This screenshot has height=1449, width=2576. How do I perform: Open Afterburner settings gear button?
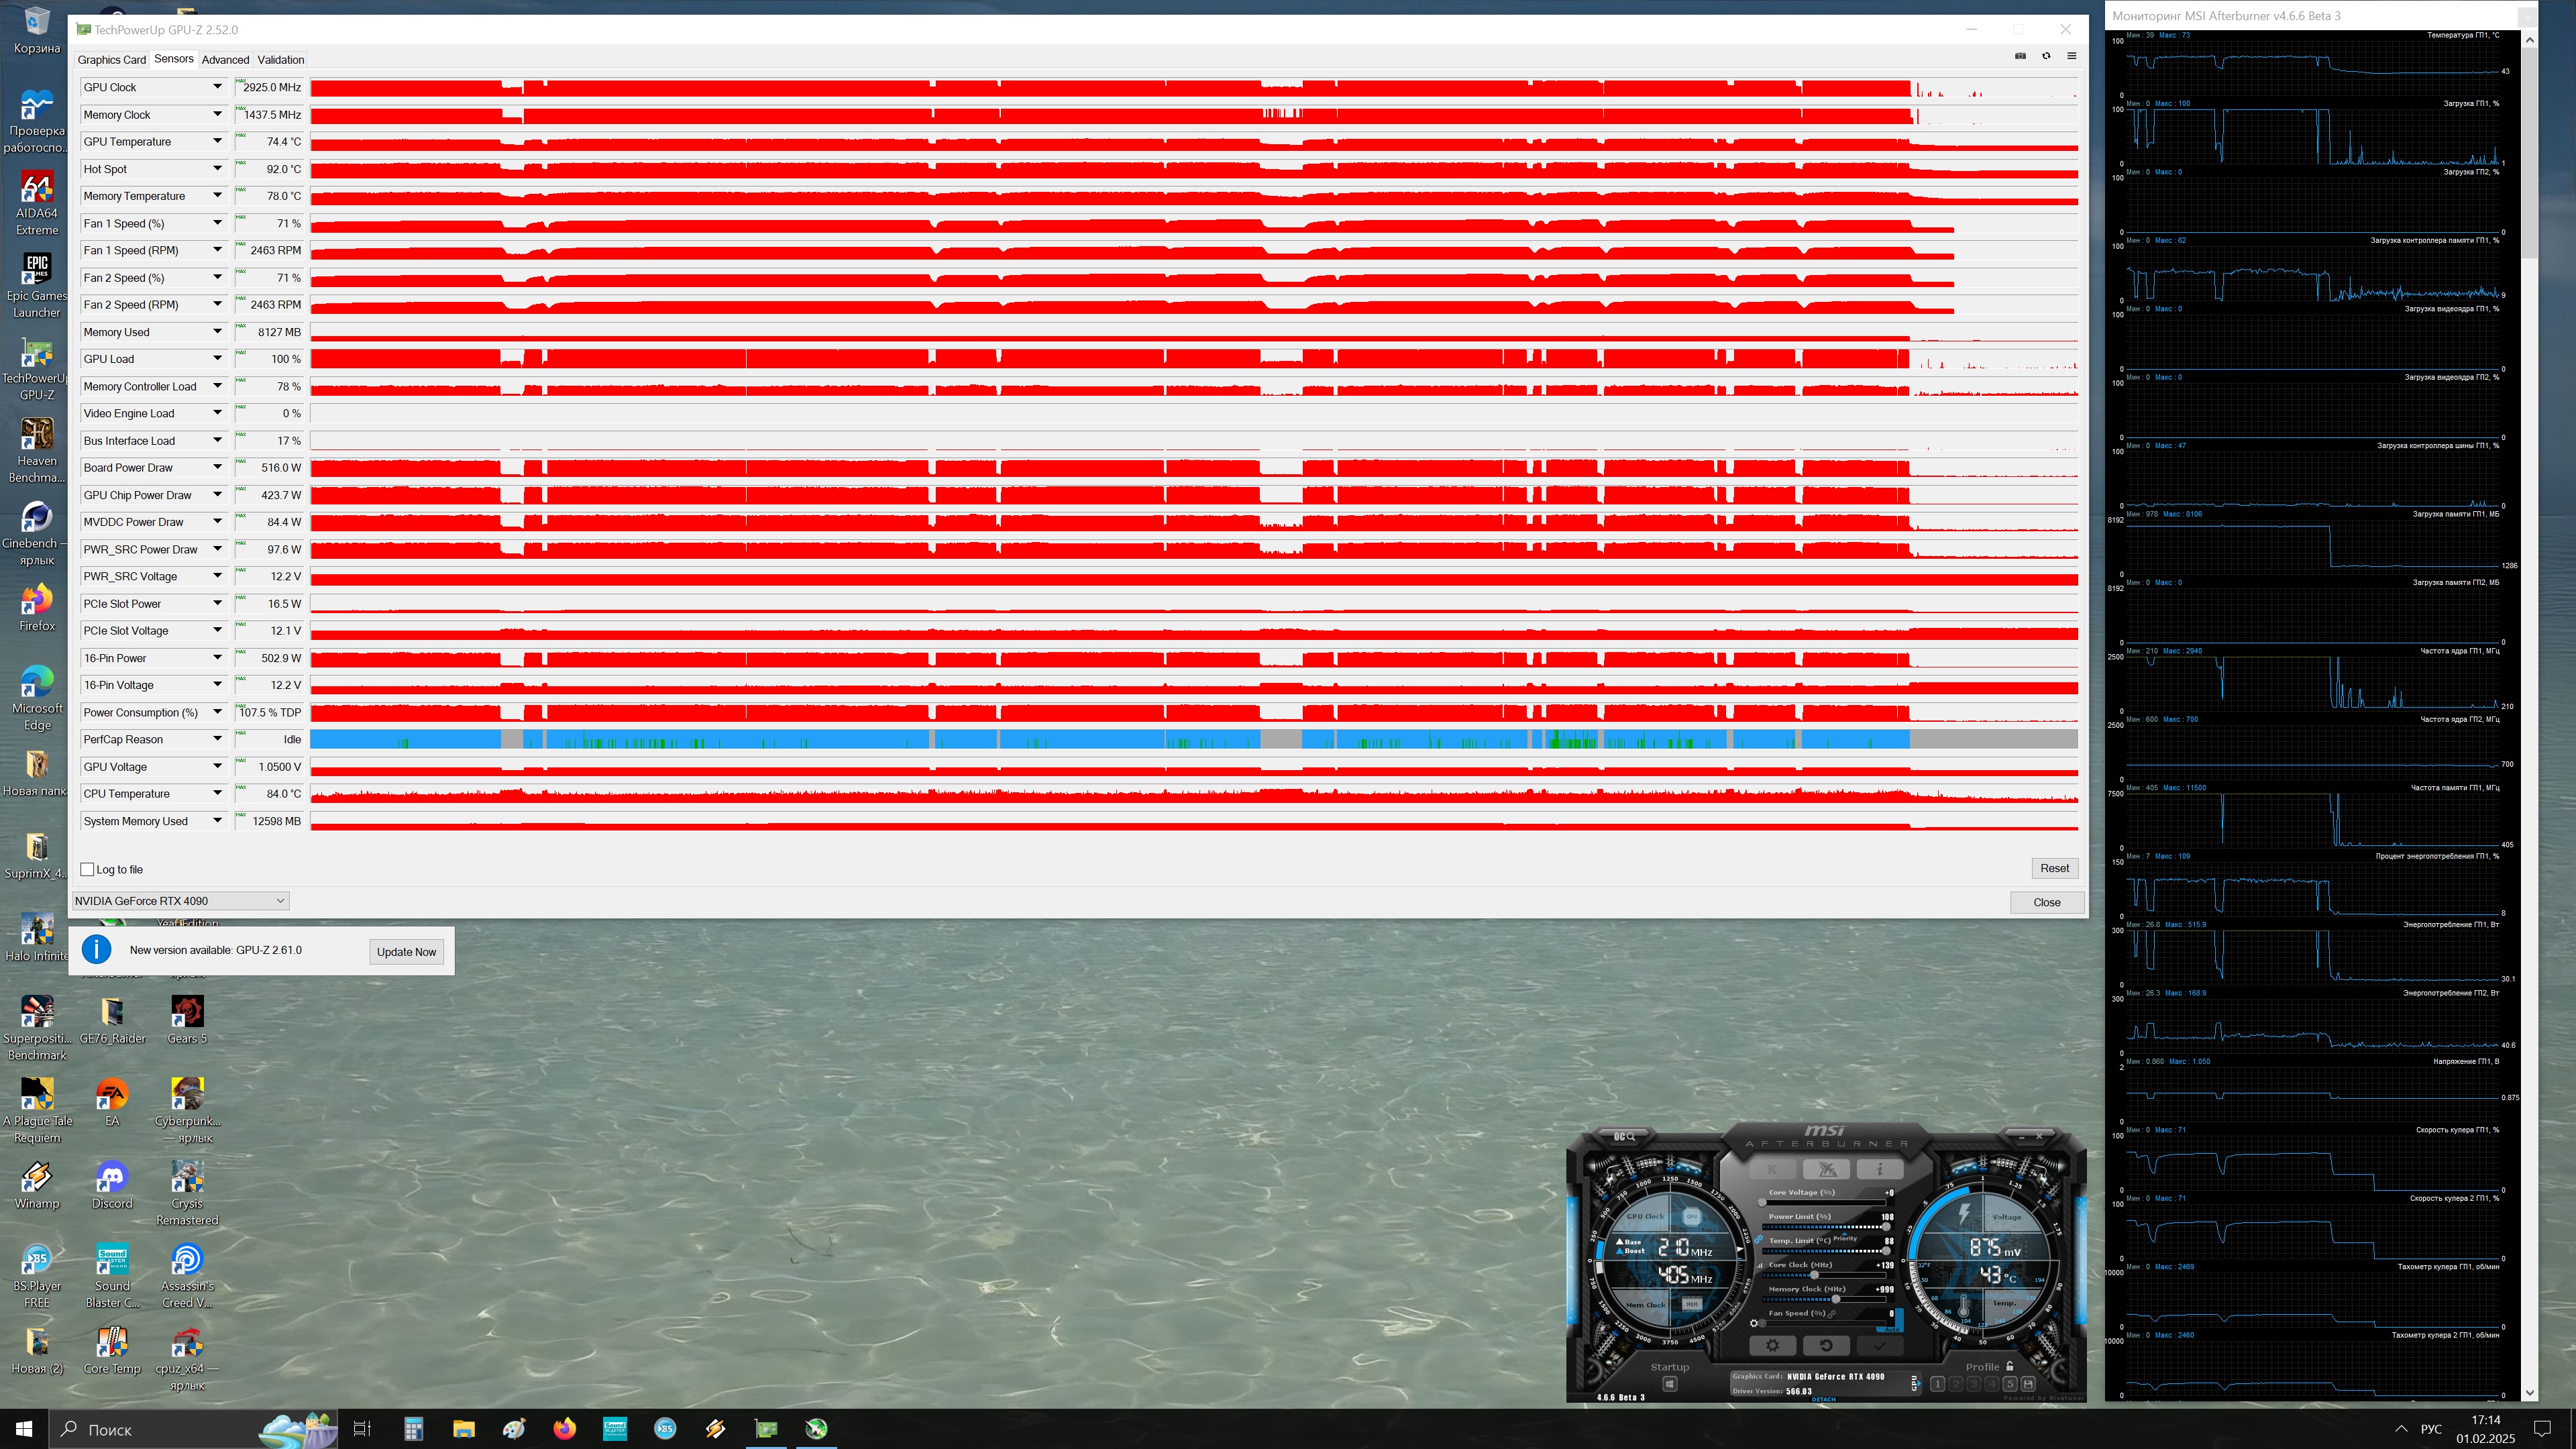tap(1772, 1345)
